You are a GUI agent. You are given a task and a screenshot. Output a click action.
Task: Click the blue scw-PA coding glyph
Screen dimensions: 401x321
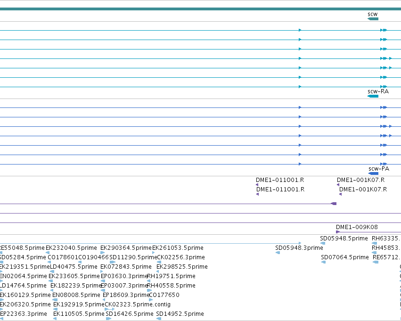pos(373,173)
